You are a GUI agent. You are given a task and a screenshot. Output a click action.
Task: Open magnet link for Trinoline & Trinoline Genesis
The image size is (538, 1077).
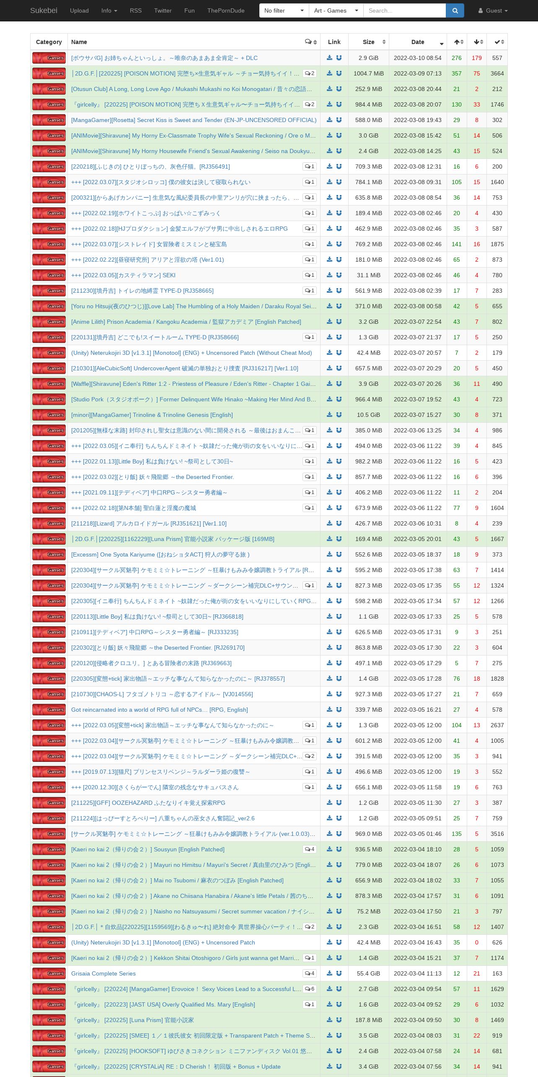tap(339, 414)
